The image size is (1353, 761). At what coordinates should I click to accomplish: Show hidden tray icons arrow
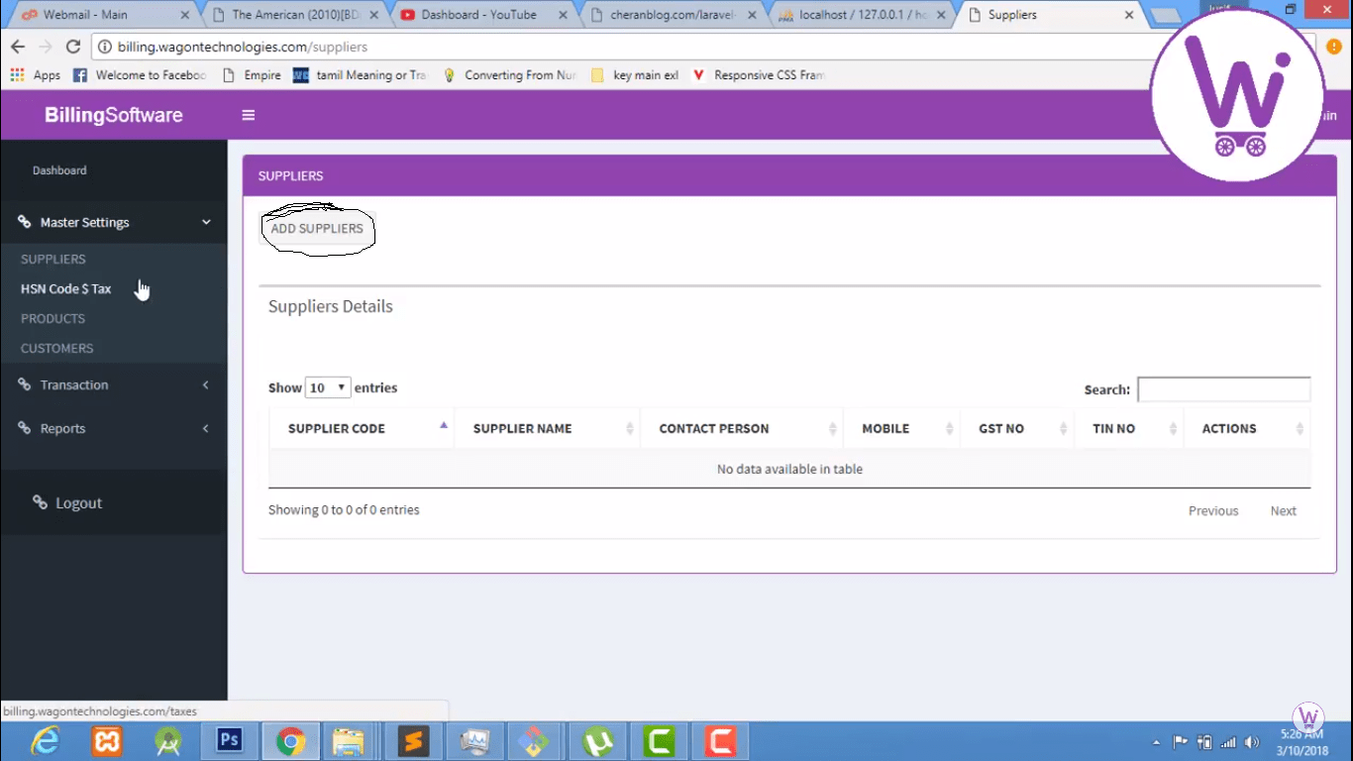[x=1157, y=742]
